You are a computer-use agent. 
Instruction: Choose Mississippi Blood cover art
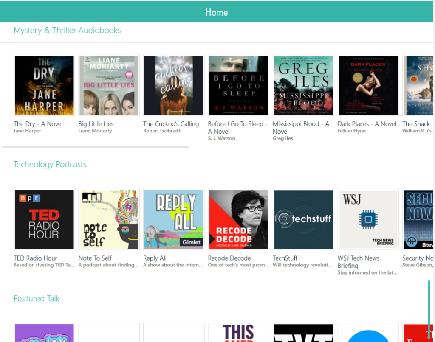coord(303,85)
